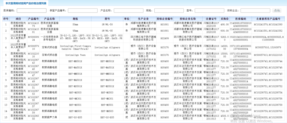The width and height of the screenshot is (287, 123).
Task: Click the 投标企业 input field
Action: click(x=255, y=11)
